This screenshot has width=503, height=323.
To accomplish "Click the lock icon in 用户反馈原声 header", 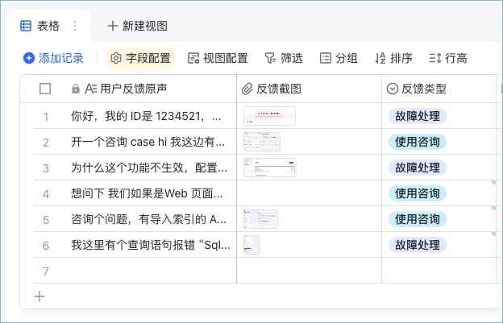I will [x=76, y=89].
